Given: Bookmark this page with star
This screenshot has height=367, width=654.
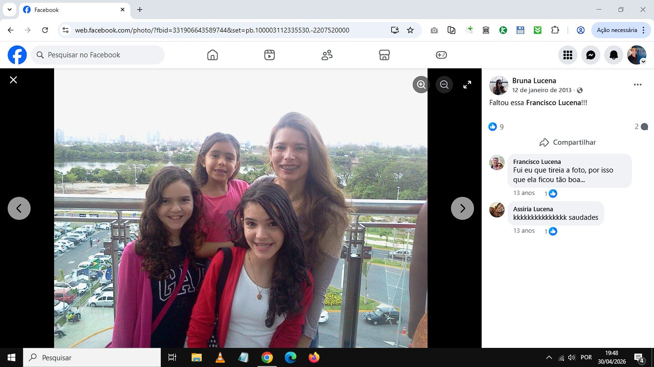Looking at the screenshot, I should click(x=410, y=30).
